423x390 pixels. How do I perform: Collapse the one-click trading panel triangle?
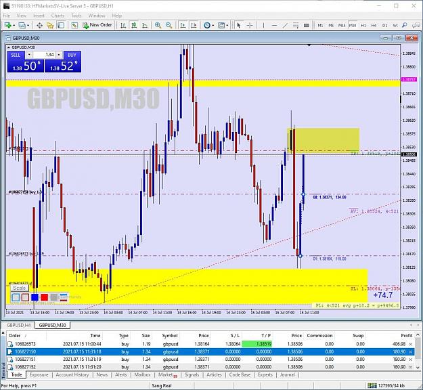tap(9, 47)
